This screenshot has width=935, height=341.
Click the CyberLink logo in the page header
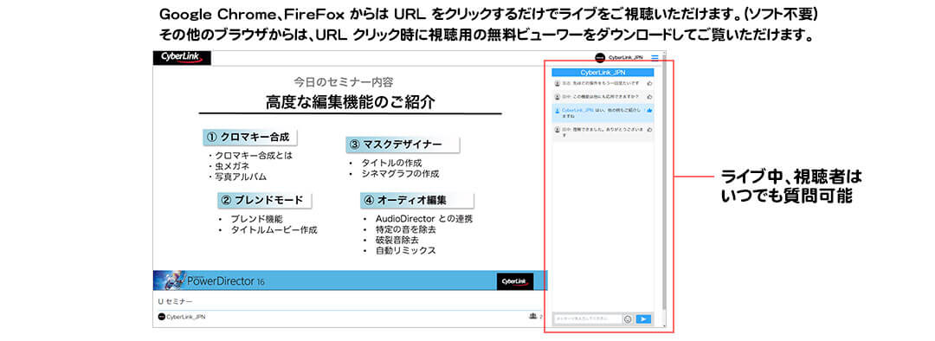[182, 58]
